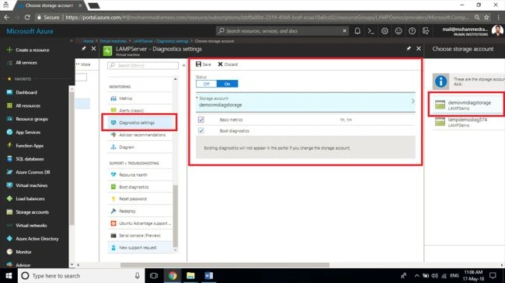Switch diagnostics status to Off
The width and height of the screenshot is (505, 283).
(207, 84)
